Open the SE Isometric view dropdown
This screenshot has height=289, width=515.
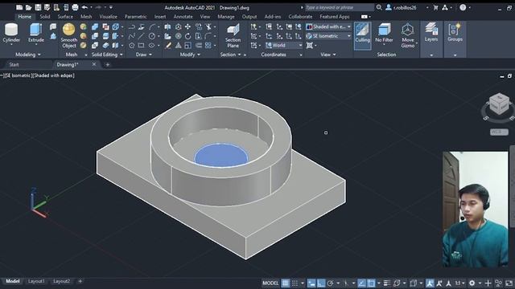click(x=328, y=36)
